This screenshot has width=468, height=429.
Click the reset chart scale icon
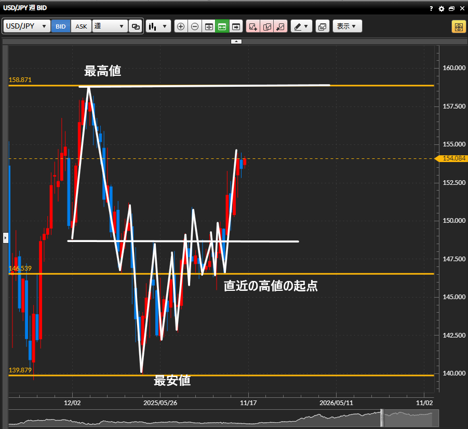click(x=209, y=26)
